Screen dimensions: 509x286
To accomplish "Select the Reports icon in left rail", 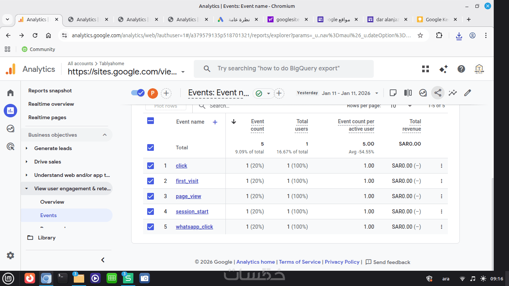I will (x=10, y=111).
